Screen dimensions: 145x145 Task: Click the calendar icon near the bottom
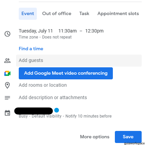[x=7, y=113]
